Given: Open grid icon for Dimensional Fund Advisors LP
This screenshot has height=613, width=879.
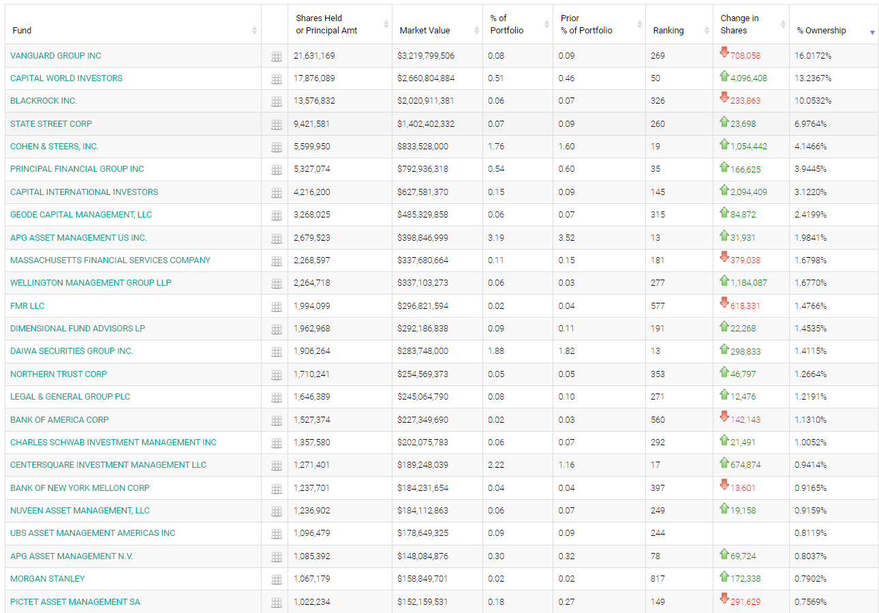Looking at the screenshot, I should (x=276, y=329).
